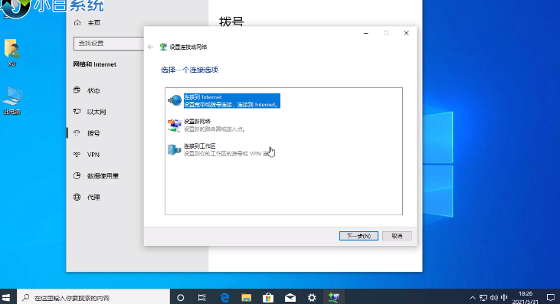
Task: Focus the 查找设置 search field
Action: tap(109, 43)
